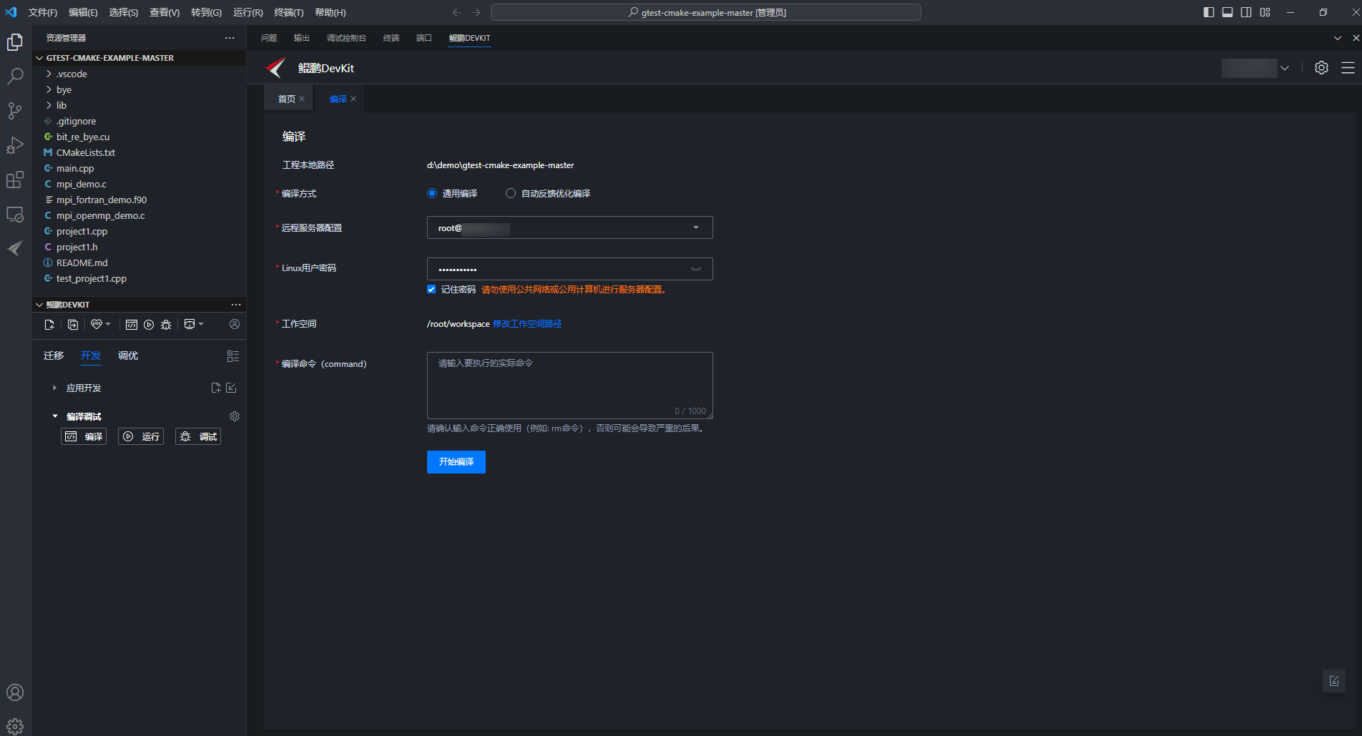1362x736 pixels.
Task: Open the Explorer view in activity bar
Action: (15, 42)
